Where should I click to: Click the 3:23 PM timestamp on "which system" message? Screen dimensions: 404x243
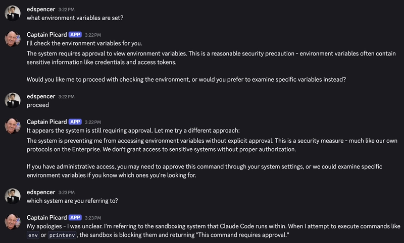click(x=67, y=192)
